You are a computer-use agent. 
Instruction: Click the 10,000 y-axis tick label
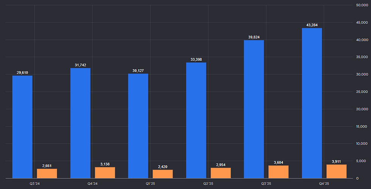click(362, 144)
